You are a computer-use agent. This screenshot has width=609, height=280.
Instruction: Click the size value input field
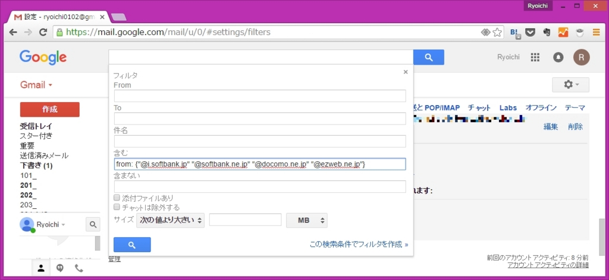245,219
